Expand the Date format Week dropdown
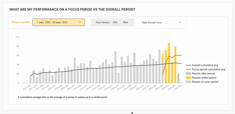This screenshot has width=235, height=114. click(161, 22)
